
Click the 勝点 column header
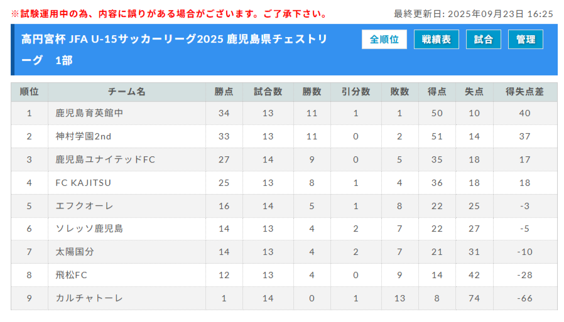[x=224, y=92]
